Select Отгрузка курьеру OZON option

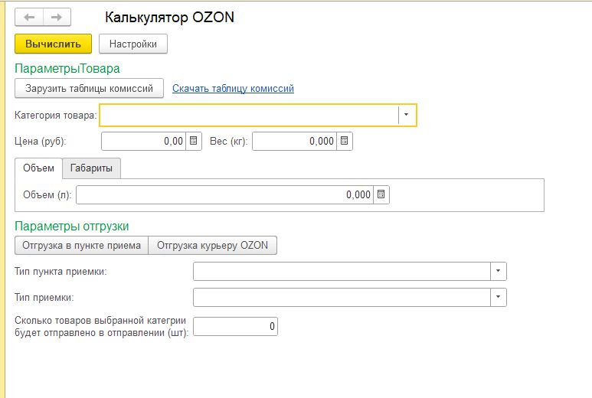(213, 245)
